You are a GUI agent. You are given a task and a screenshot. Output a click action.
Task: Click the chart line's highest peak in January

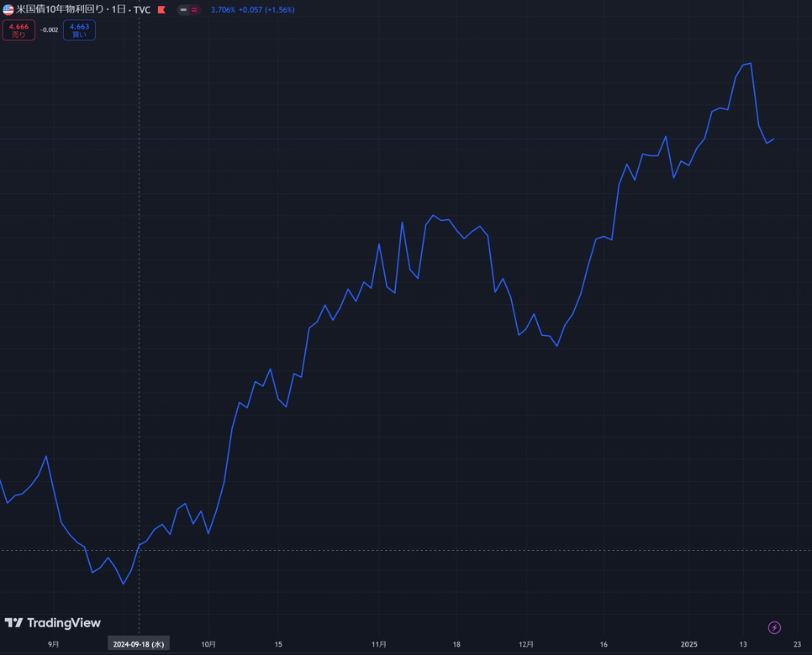click(x=750, y=63)
